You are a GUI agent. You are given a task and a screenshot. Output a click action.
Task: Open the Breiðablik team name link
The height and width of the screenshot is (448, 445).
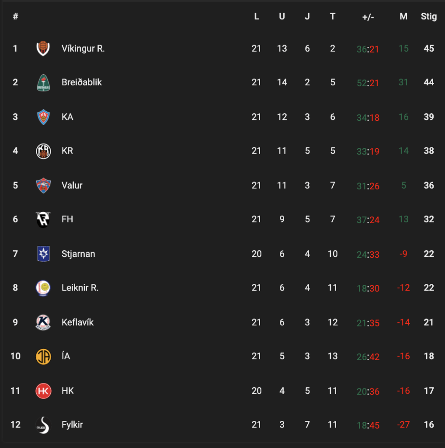pos(82,82)
